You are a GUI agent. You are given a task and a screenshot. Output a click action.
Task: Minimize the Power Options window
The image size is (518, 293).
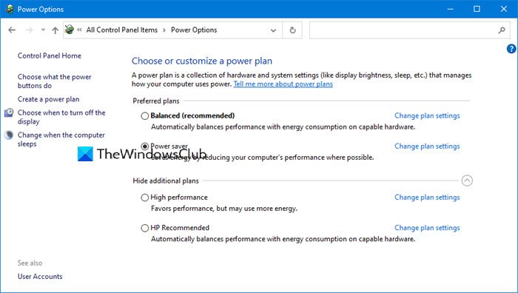450,9
